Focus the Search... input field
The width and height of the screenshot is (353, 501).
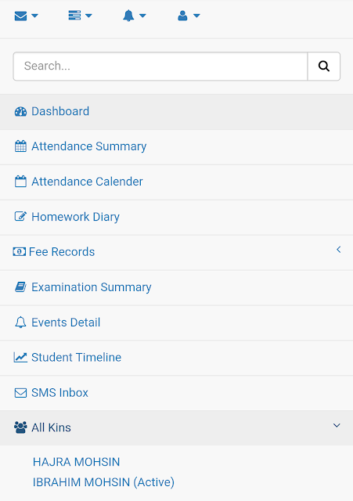160,66
